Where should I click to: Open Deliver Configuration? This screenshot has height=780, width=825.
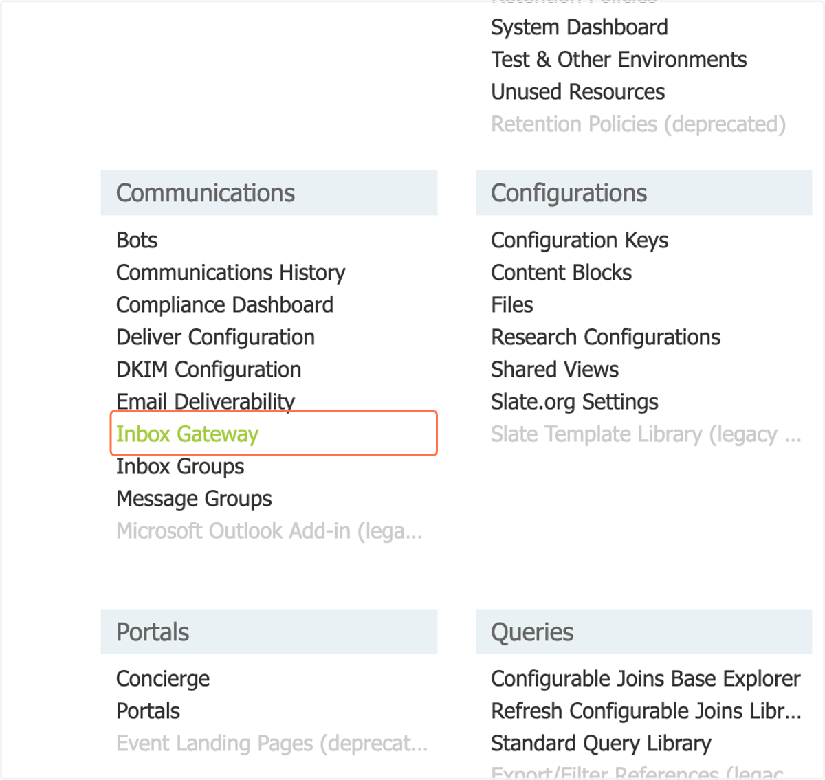point(215,337)
